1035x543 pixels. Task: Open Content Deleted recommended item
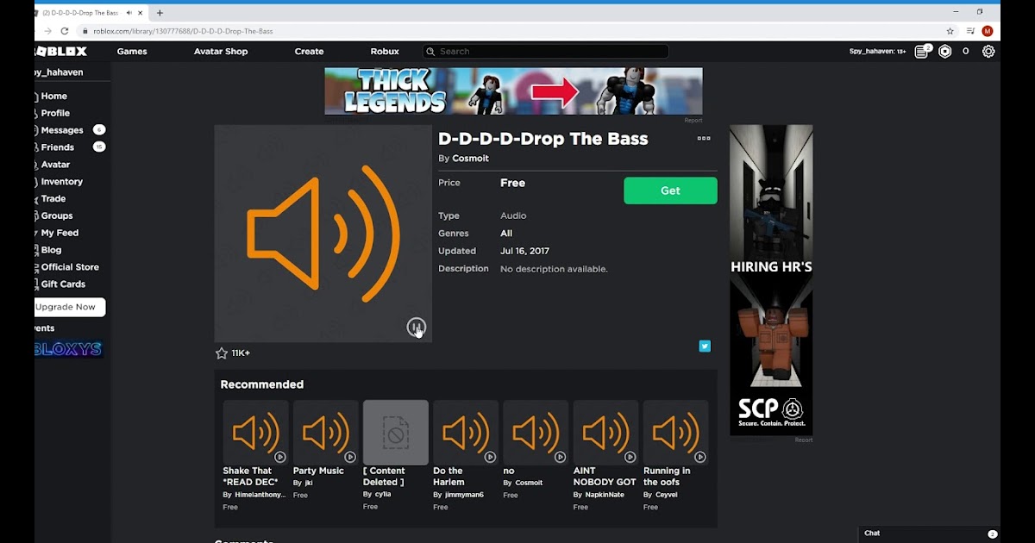396,433
